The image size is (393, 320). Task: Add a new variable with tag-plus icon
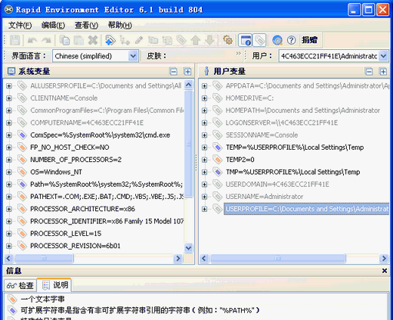110,40
